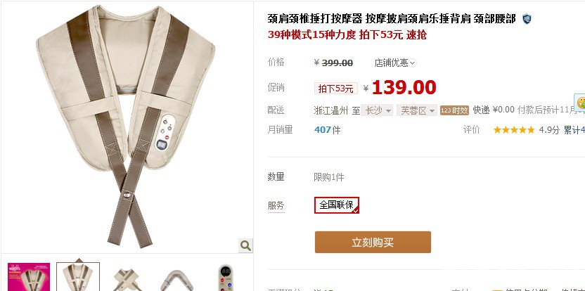Click the 123时效 delivery badge
The height and width of the screenshot is (291, 585).
tap(454, 110)
